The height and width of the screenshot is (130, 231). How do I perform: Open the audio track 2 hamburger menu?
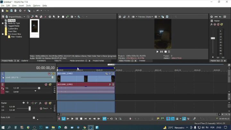coord(2,84)
